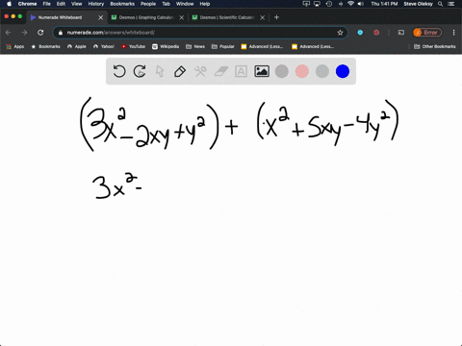Image resolution: width=462 pixels, height=346 pixels.
Task: Open the Window menu
Action: point(185,4)
